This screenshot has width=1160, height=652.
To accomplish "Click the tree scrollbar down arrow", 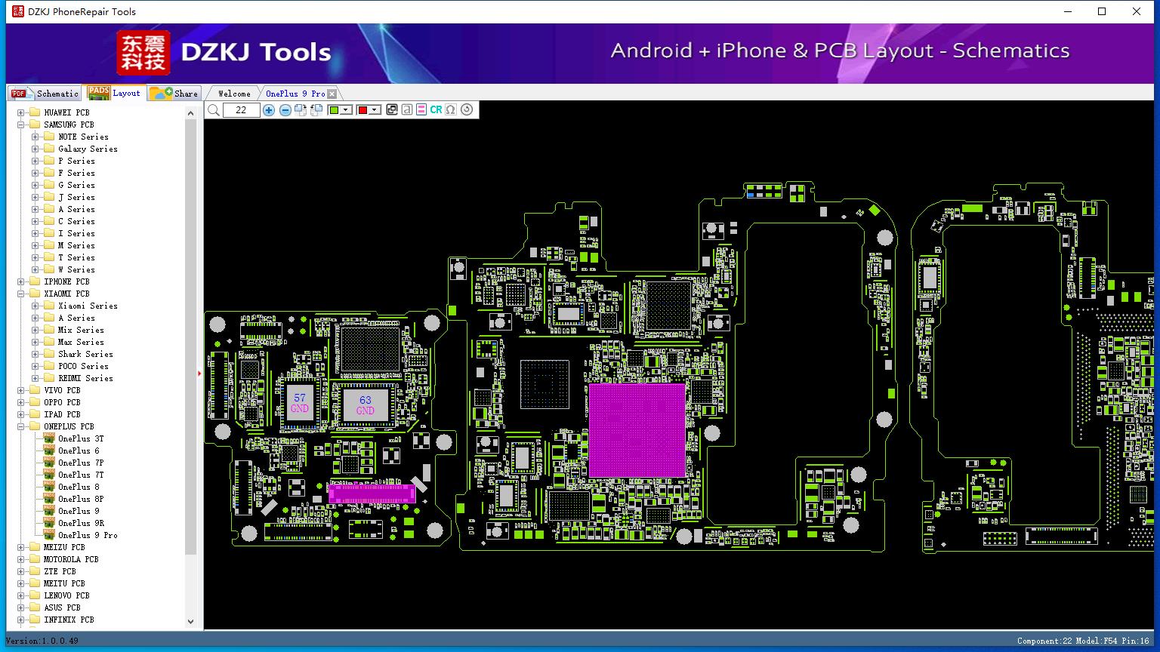I will pyautogui.click(x=190, y=622).
